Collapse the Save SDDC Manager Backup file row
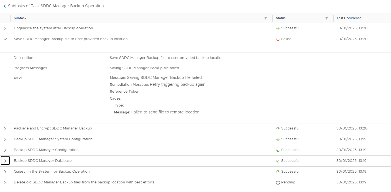391x192 pixels. (5, 39)
